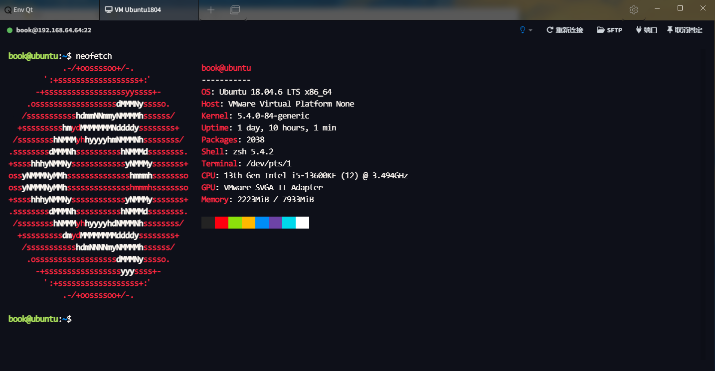Click the Kernel value '5.4.0-84-generic'
The height and width of the screenshot is (371, 715).
coord(273,116)
